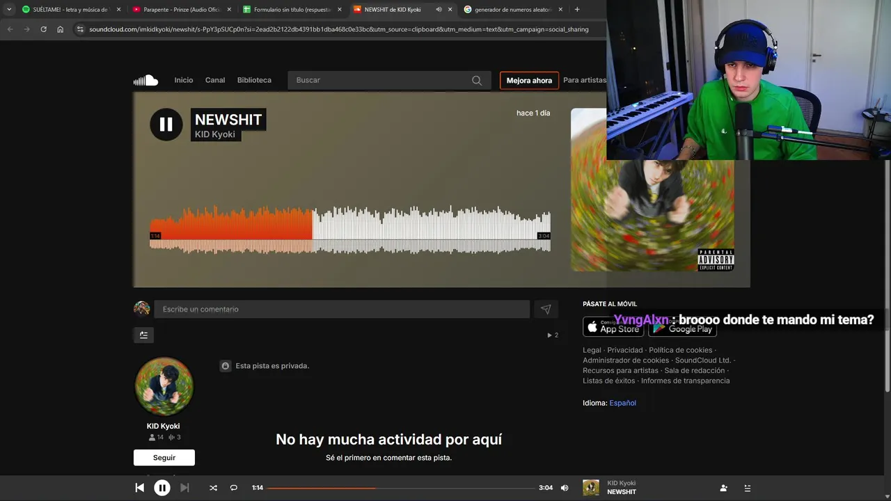Viewport: 891px width, 501px height.
Task: Toggle shuffle in the player bar
Action: 213,488
